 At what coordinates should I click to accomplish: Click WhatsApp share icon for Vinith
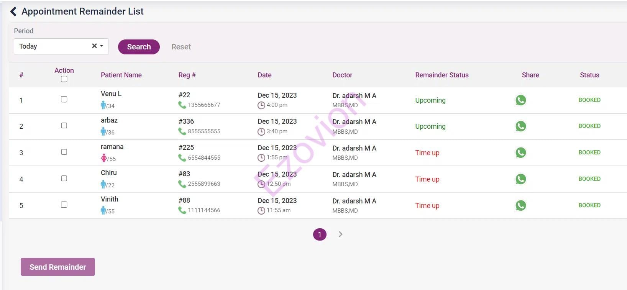pos(520,205)
